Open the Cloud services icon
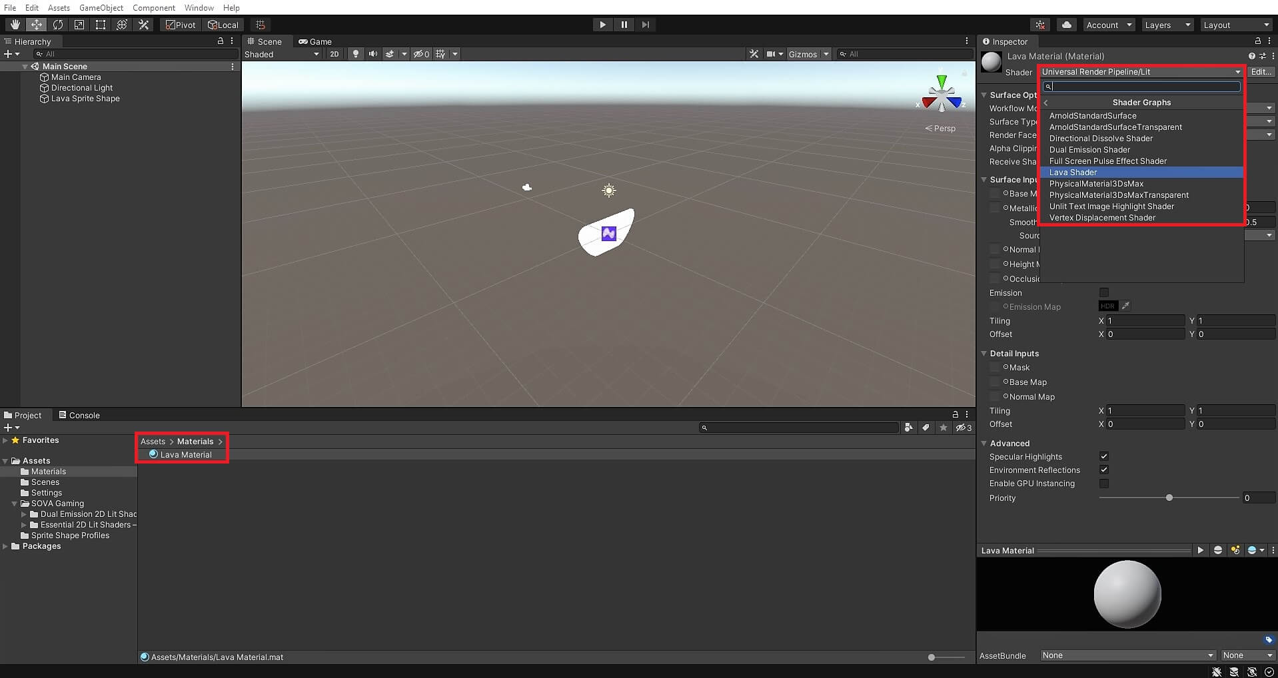This screenshot has height=678, width=1278. 1067,25
